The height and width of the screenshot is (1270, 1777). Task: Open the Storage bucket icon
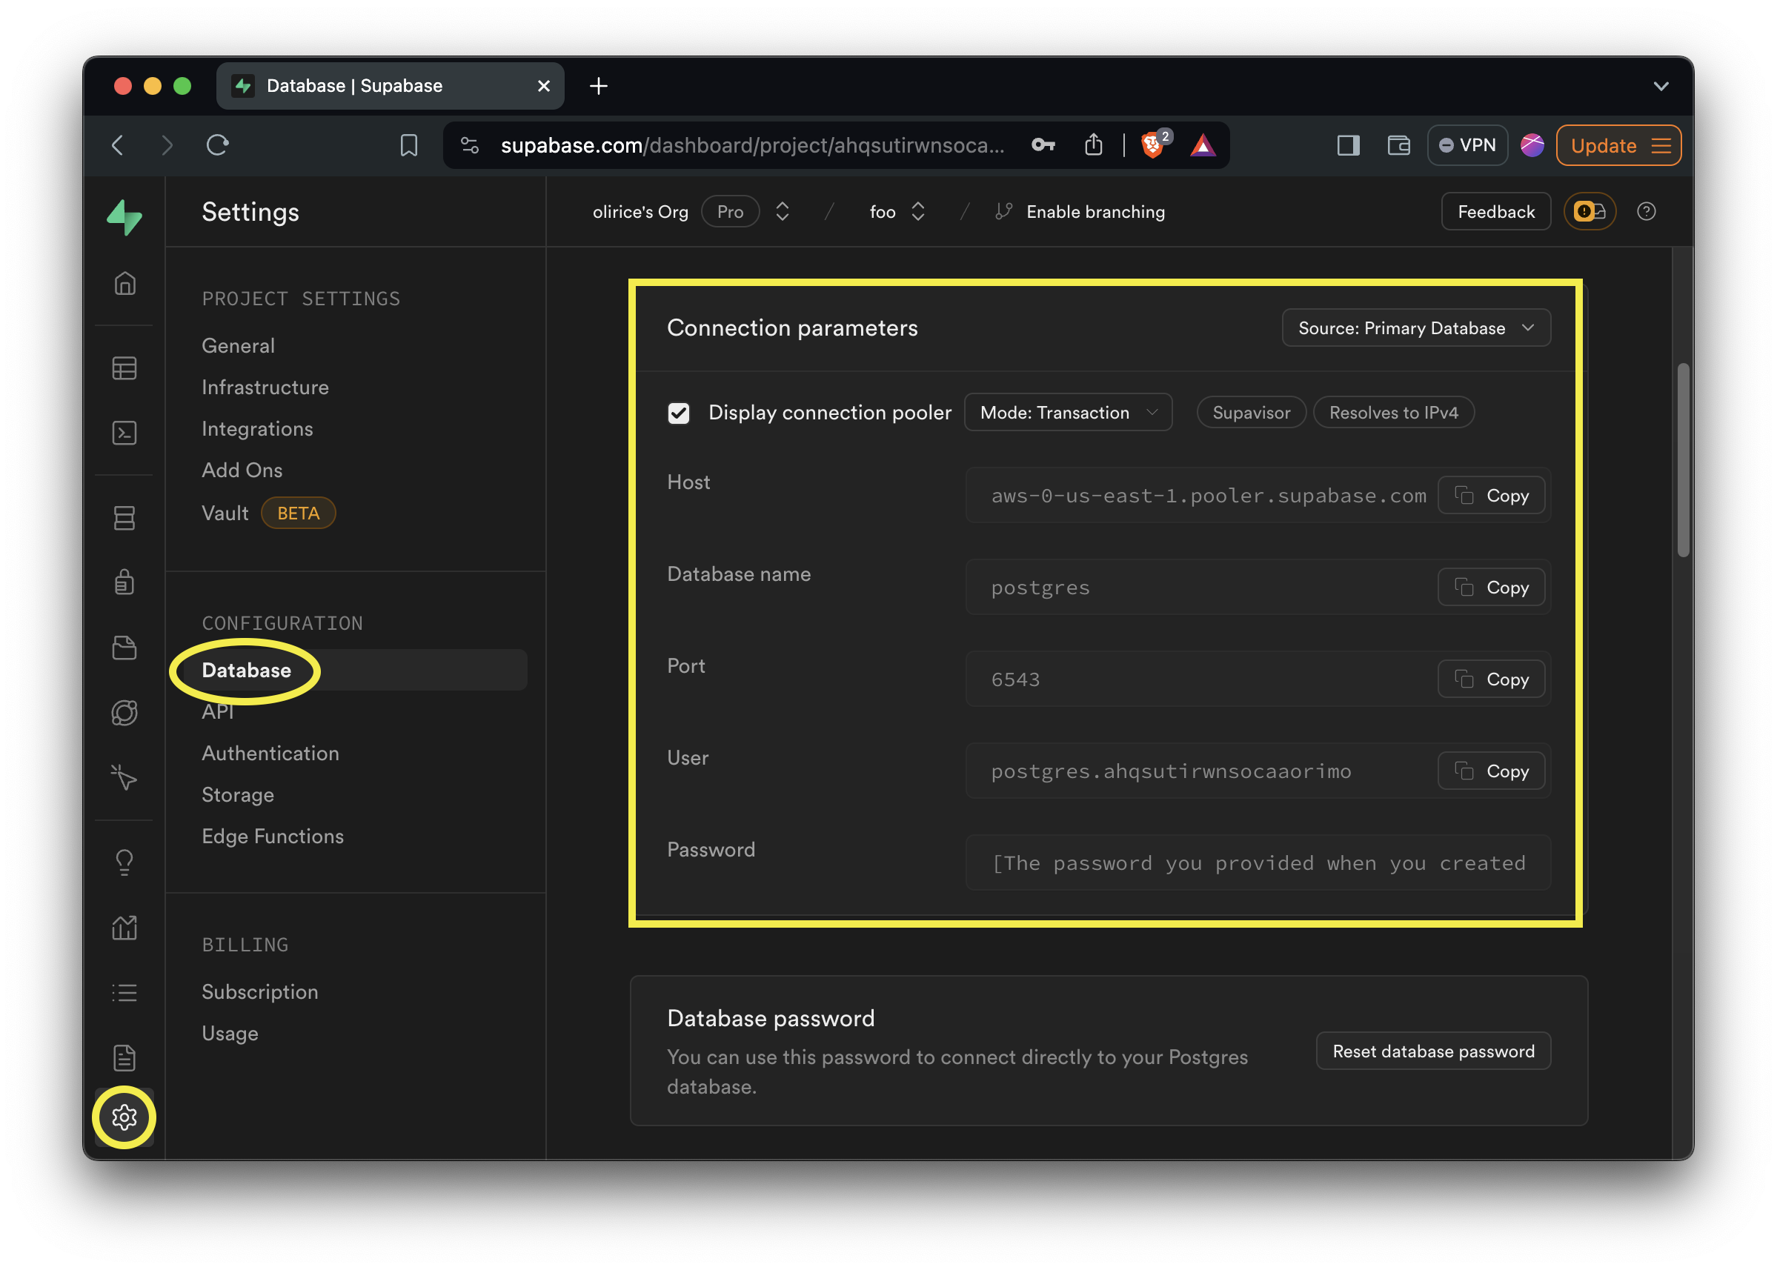(x=124, y=648)
